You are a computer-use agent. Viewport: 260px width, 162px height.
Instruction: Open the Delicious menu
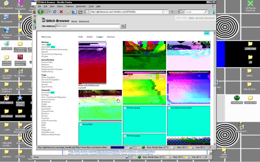tap(70, 6)
